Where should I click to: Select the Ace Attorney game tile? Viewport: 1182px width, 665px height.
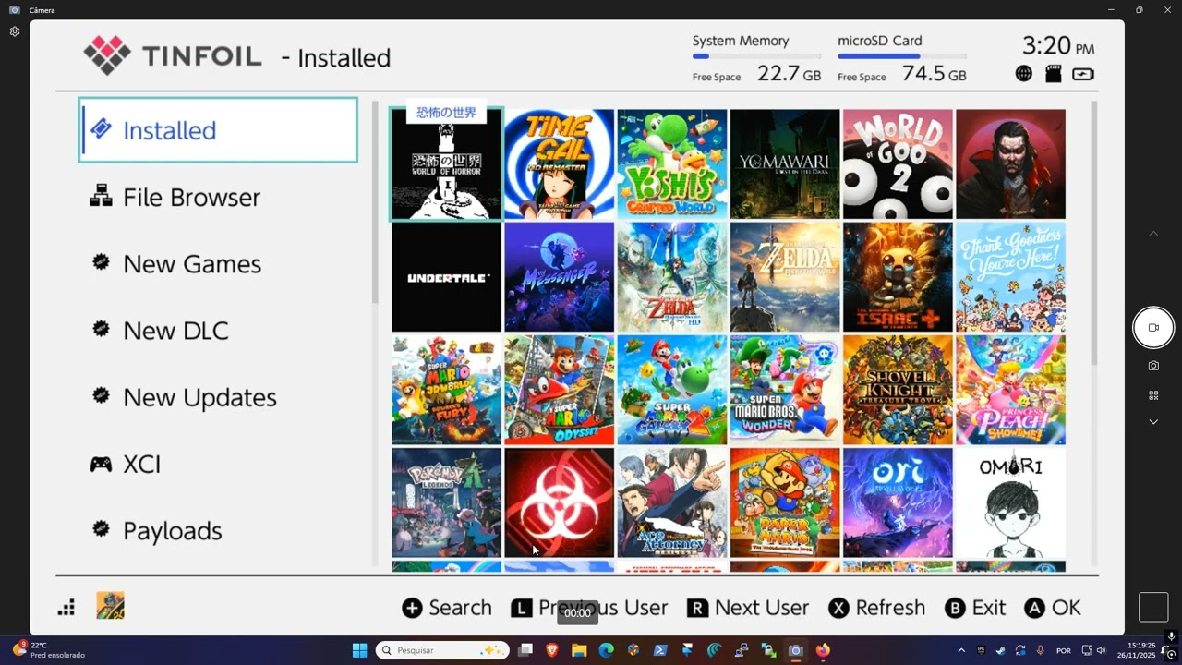(672, 502)
